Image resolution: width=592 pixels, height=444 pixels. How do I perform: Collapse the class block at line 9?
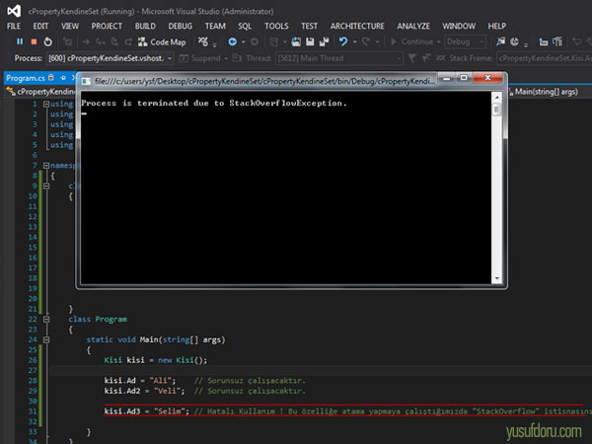click(x=46, y=186)
